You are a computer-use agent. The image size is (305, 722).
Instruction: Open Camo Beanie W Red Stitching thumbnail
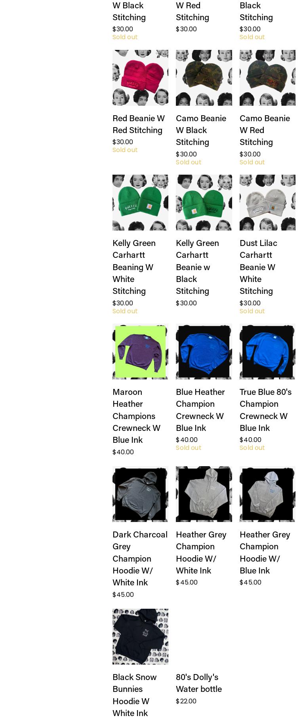(x=267, y=78)
